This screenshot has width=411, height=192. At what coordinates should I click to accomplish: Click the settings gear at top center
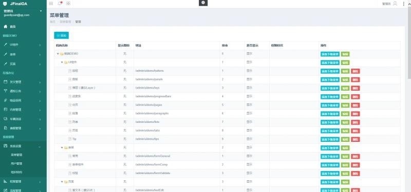pos(203,3)
